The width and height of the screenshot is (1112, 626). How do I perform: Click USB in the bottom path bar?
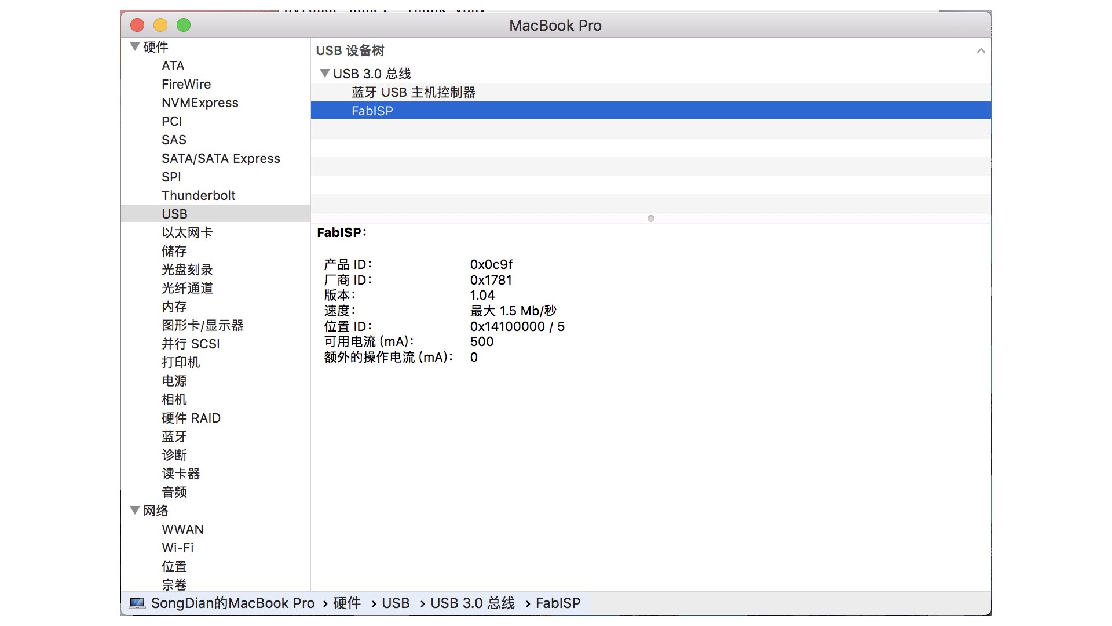(396, 603)
